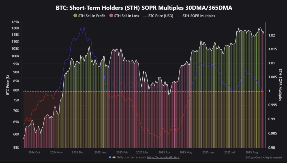Click the 0.98 SOPR axis tick label
287x163 pixels.
point(272,148)
